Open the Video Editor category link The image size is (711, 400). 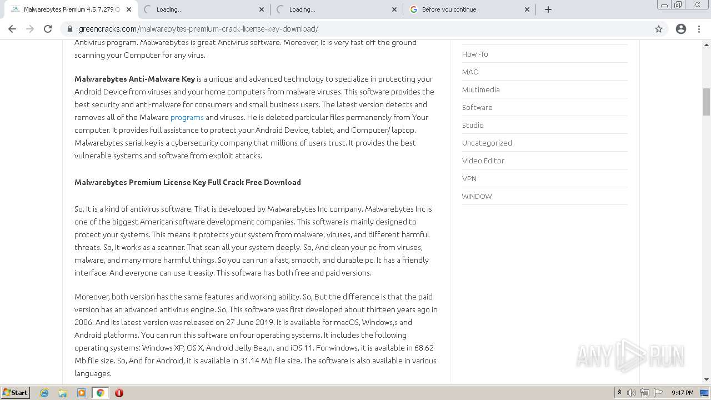tap(483, 161)
